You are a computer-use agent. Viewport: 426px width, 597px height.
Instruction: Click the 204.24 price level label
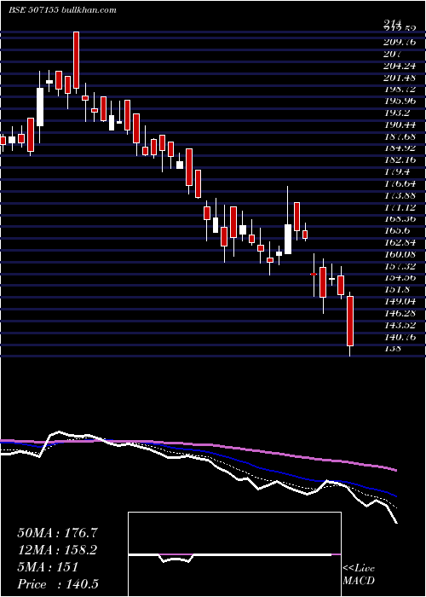[x=399, y=66]
